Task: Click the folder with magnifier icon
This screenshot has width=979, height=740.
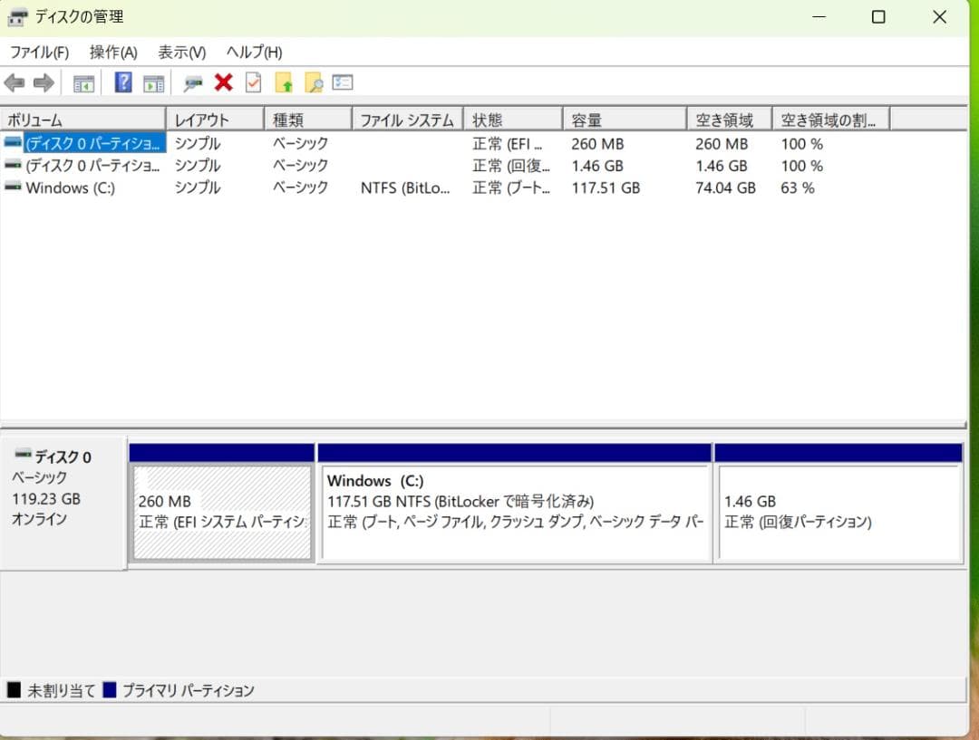Action: (314, 82)
